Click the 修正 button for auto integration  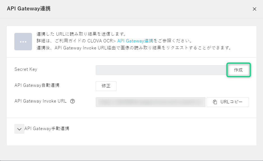106,86
